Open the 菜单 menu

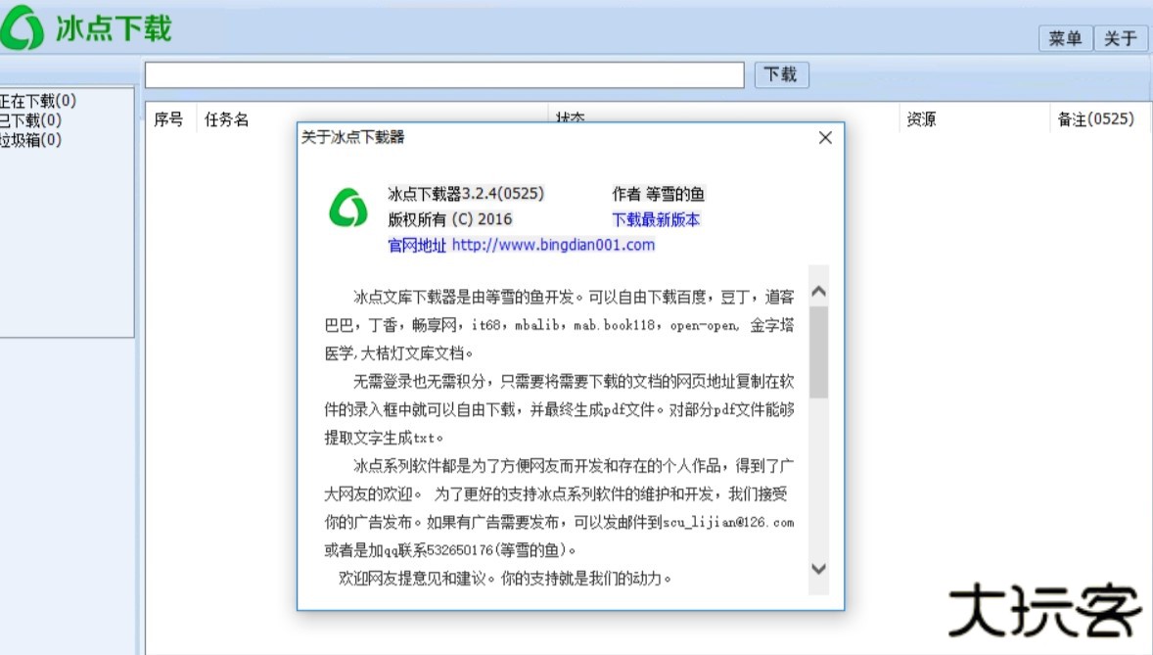1065,39
